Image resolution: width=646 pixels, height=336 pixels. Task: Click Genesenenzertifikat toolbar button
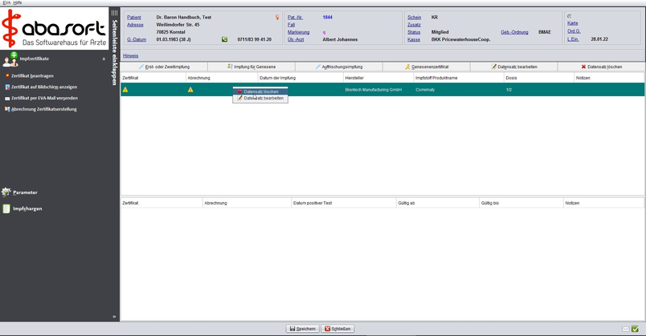pyautogui.click(x=427, y=67)
